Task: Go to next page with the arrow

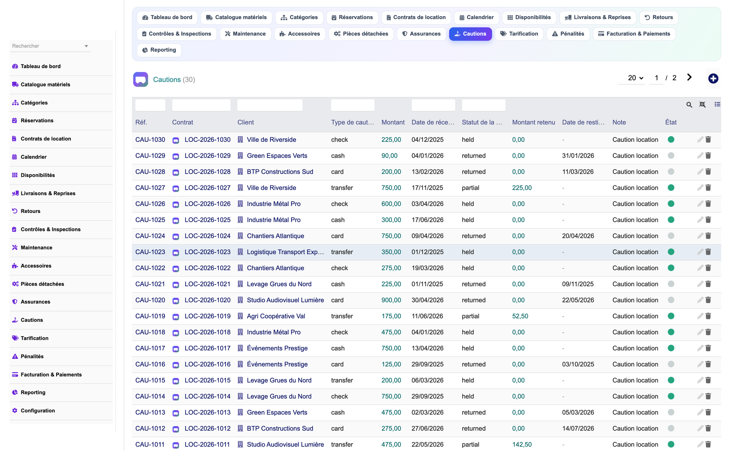Action: 689,77
